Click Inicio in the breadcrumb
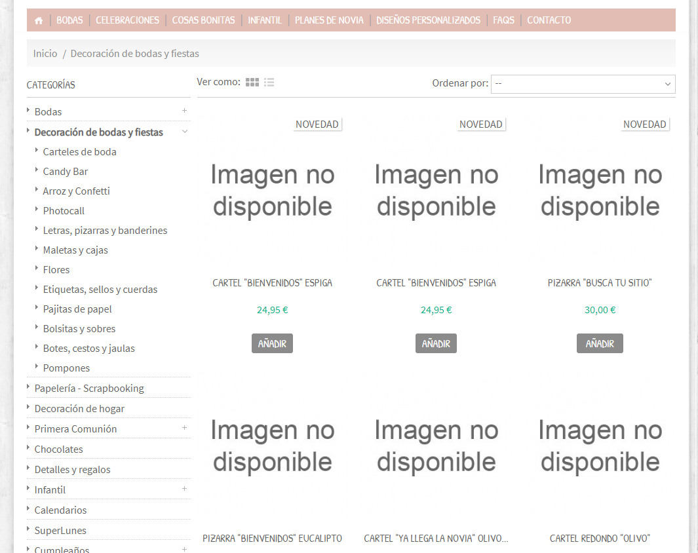Image resolution: width=698 pixels, height=553 pixels. tap(45, 53)
